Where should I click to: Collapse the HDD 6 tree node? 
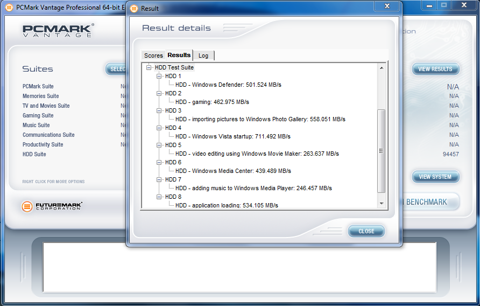point(159,162)
